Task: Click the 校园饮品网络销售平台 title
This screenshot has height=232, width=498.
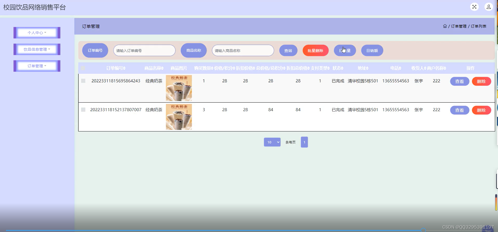Action: (x=35, y=7)
